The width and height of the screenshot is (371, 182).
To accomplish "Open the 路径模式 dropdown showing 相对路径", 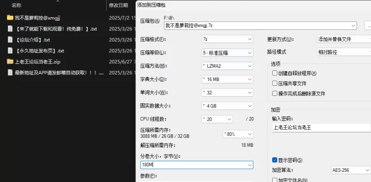I will 344,52.
